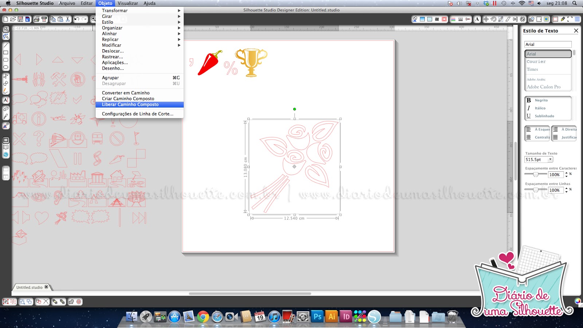Screen dimensions: 583x328
Task: Select the Draw a Rounded Rectangle tool
Action: click(x=6, y=60)
